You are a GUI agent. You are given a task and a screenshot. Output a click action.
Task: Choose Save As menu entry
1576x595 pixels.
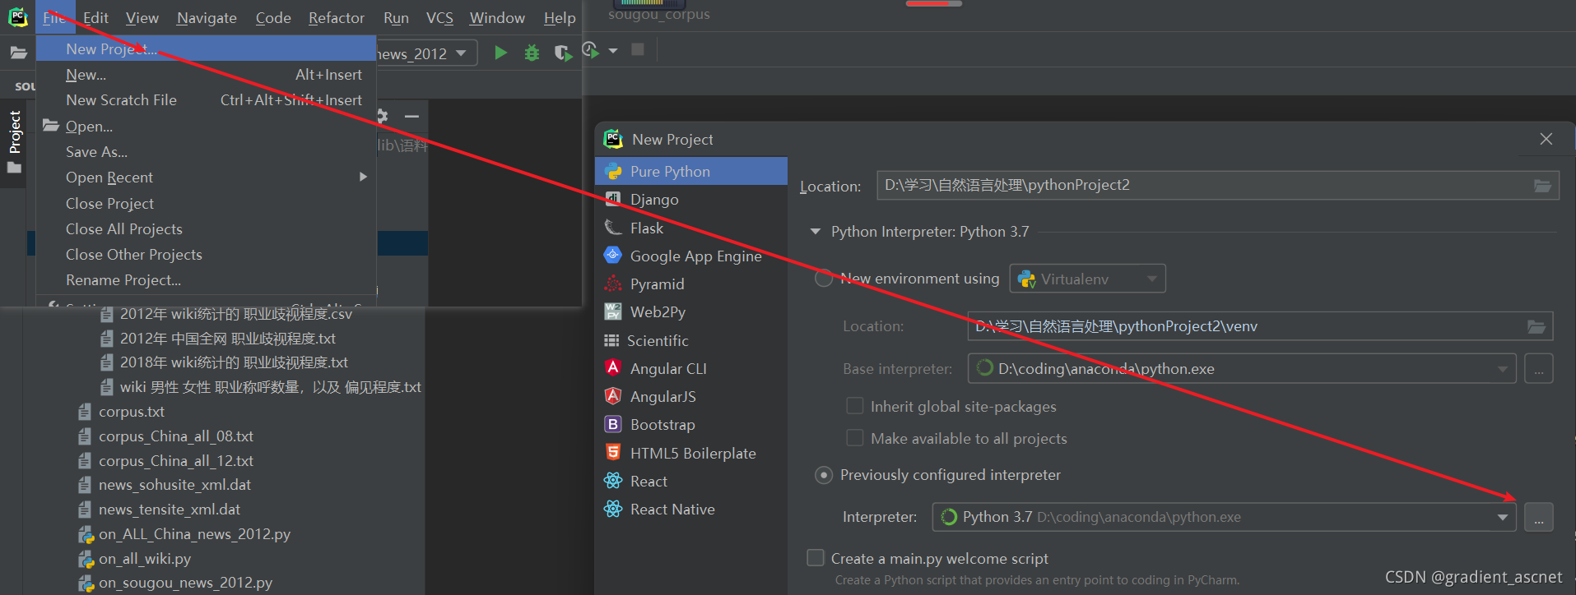click(206, 152)
